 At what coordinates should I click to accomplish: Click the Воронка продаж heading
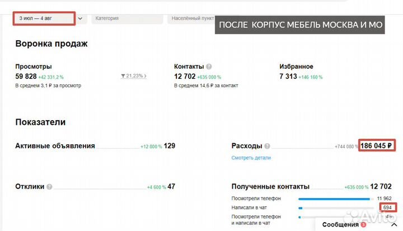coord(51,44)
